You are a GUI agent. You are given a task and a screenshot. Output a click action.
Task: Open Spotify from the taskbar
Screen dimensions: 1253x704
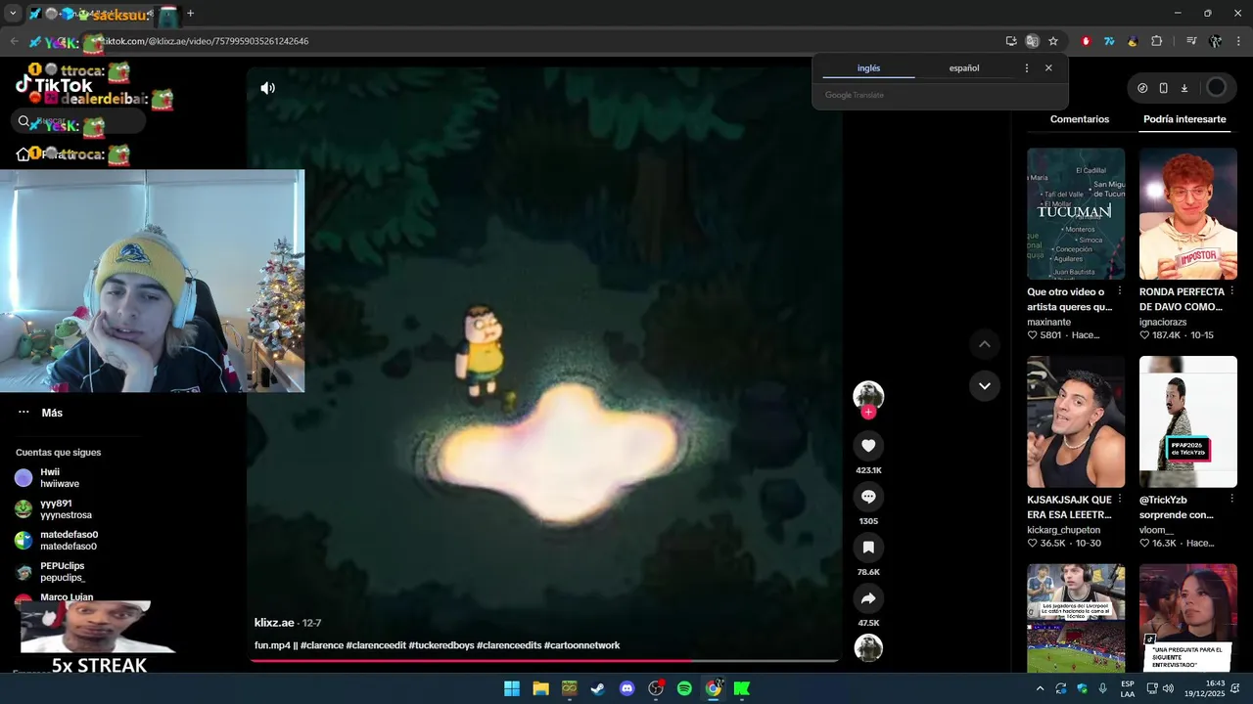point(684,688)
